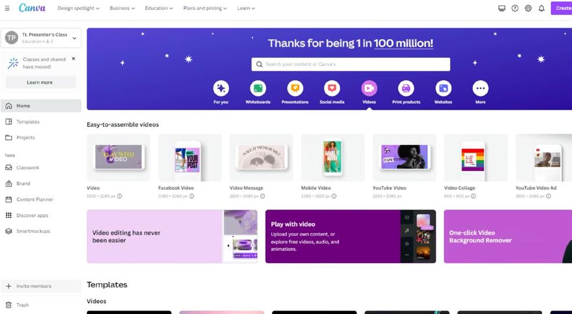Screen dimensions: 572x314
Task: Click the info icon under Video Collage
Action: click(473, 196)
